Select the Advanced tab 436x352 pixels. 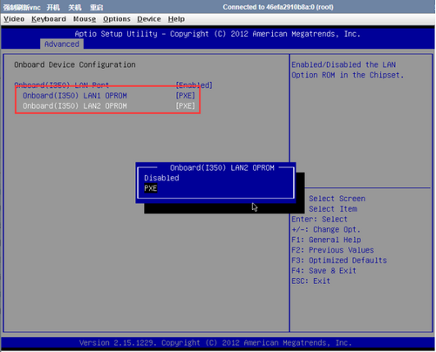tap(62, 44)
